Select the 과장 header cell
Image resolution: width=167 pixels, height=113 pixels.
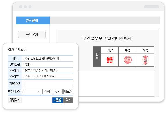coord(110,50)
